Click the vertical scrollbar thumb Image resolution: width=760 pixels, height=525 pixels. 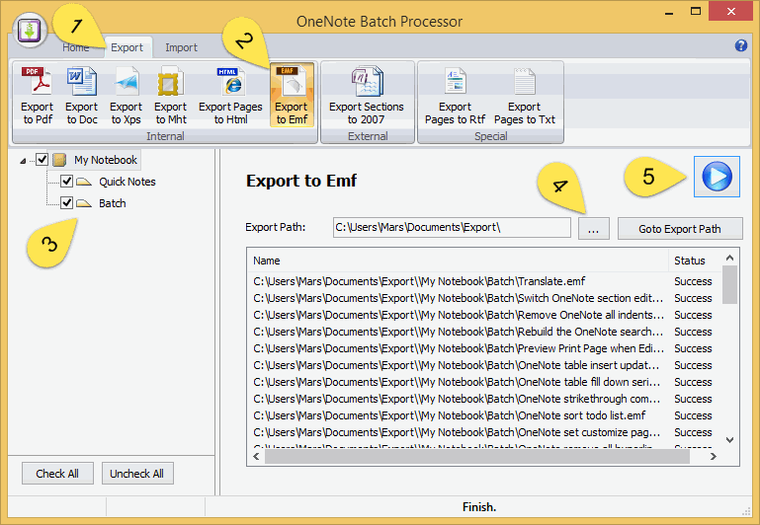[729, 284]
